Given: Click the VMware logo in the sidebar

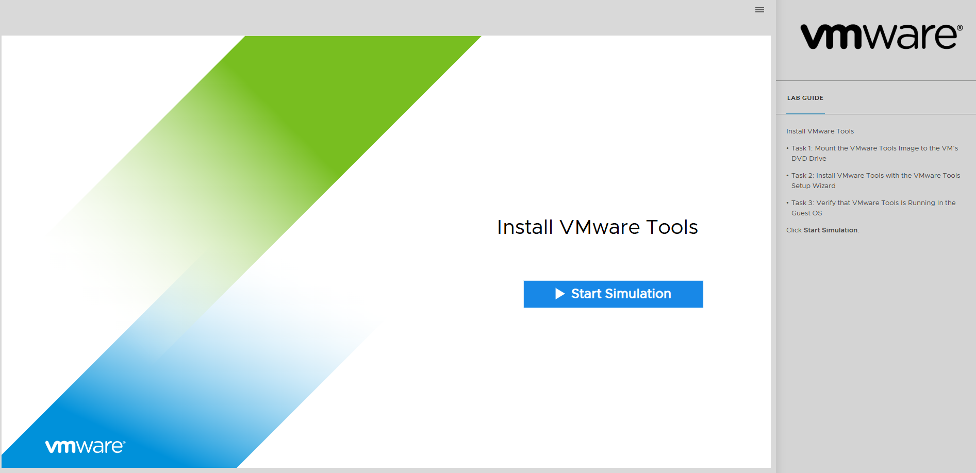Looking at the screenshot, I should click(x=880, y=35).
